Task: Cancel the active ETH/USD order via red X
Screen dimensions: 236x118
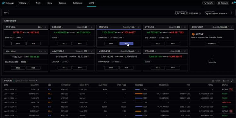Action: [x=231, y=89]
